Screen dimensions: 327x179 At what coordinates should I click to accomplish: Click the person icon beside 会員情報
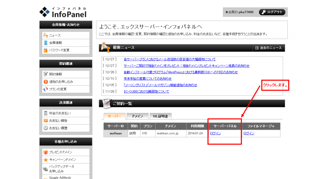[45, 43]
